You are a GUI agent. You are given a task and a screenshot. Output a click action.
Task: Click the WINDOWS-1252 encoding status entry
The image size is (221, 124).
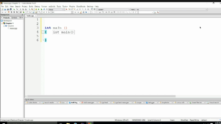tap(139, 120)
